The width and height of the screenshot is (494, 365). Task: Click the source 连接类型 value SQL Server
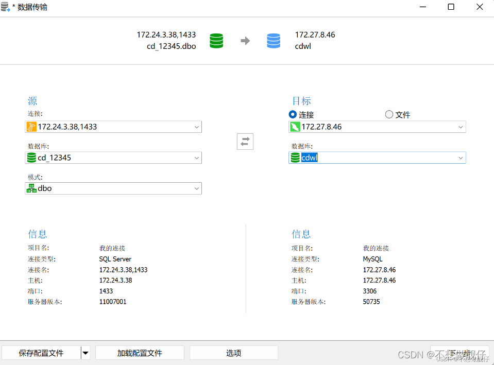115,259
